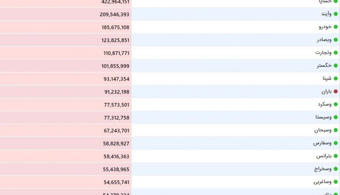Image resolution: width=340 pixels, height=195 pixels.
Task: Click the green status dot beside وبصادر
Action: [x=336, y=40]
